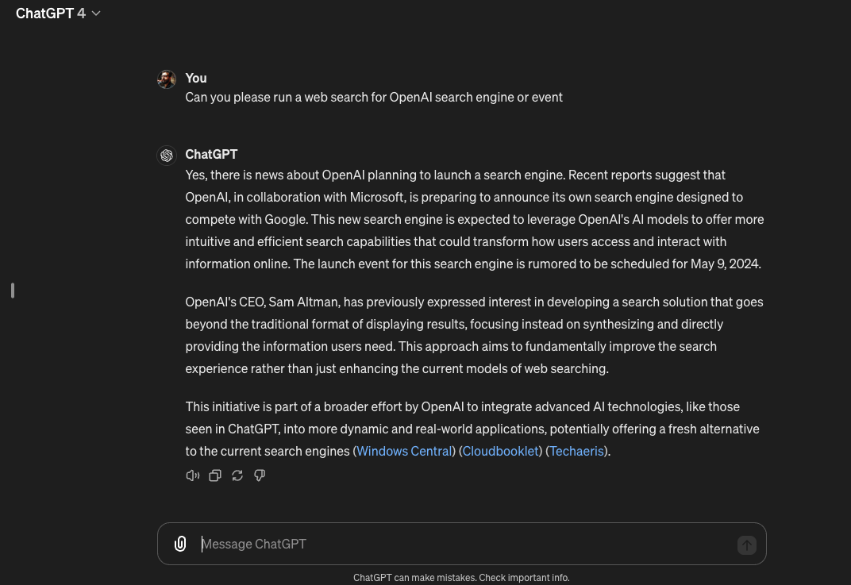Click the "You" sender name label

196,78
